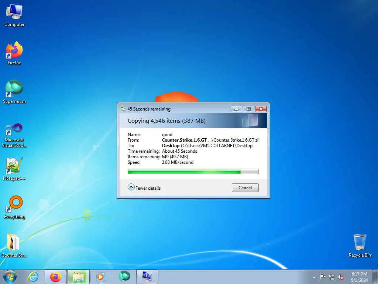
Task: Click the '2.83 MB/second' speed value
Action: tap(178, 162)
